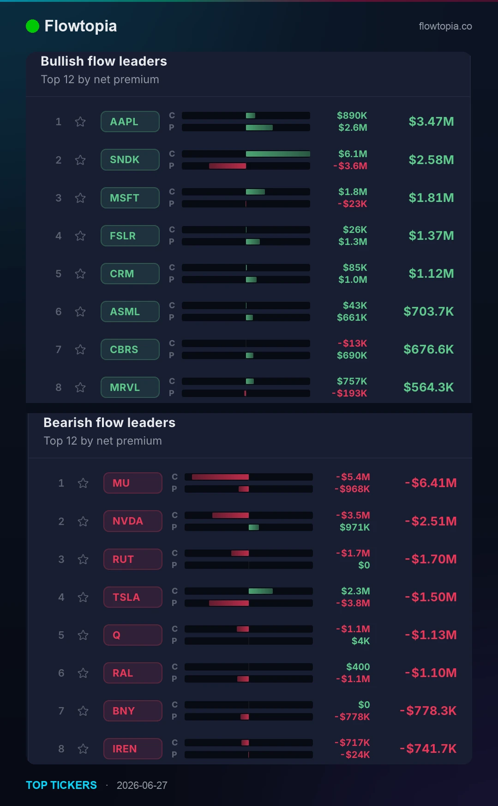Click RUT net premium -$1.70M
The image size is (498, 806).
431,559
